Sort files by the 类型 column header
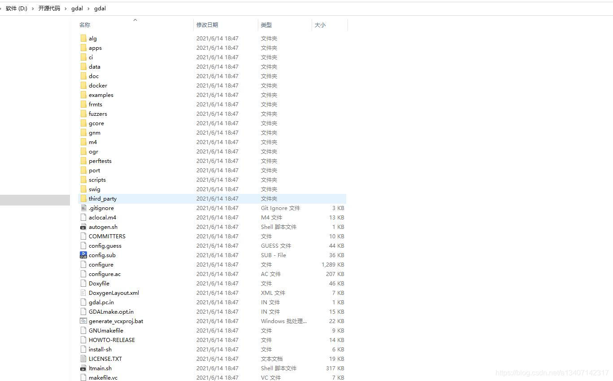This screenshot has width=613, height=381. pyautogui.click(x=266, y=25)
